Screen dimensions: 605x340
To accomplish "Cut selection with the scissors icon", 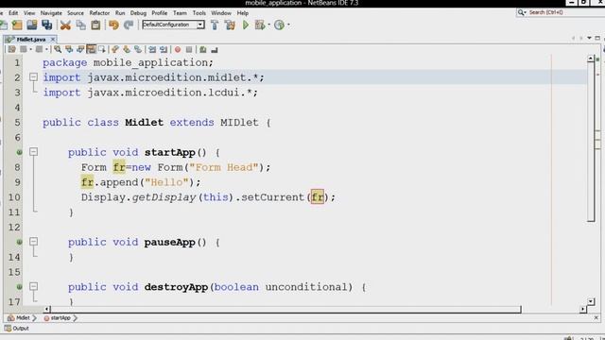I will pyautogui.click(x=65, y=25).
